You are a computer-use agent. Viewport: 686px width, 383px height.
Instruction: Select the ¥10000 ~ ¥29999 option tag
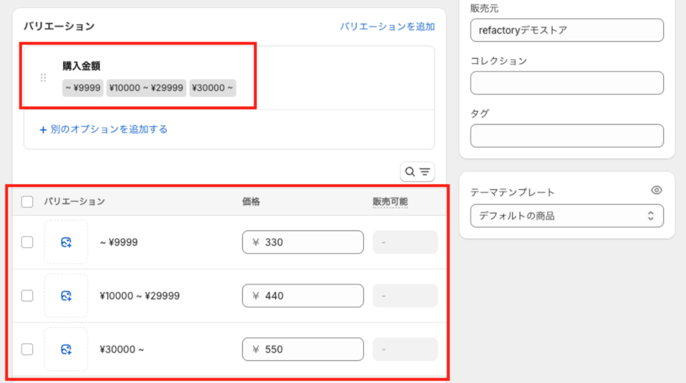pyautogui.click(x=146, y=88)
